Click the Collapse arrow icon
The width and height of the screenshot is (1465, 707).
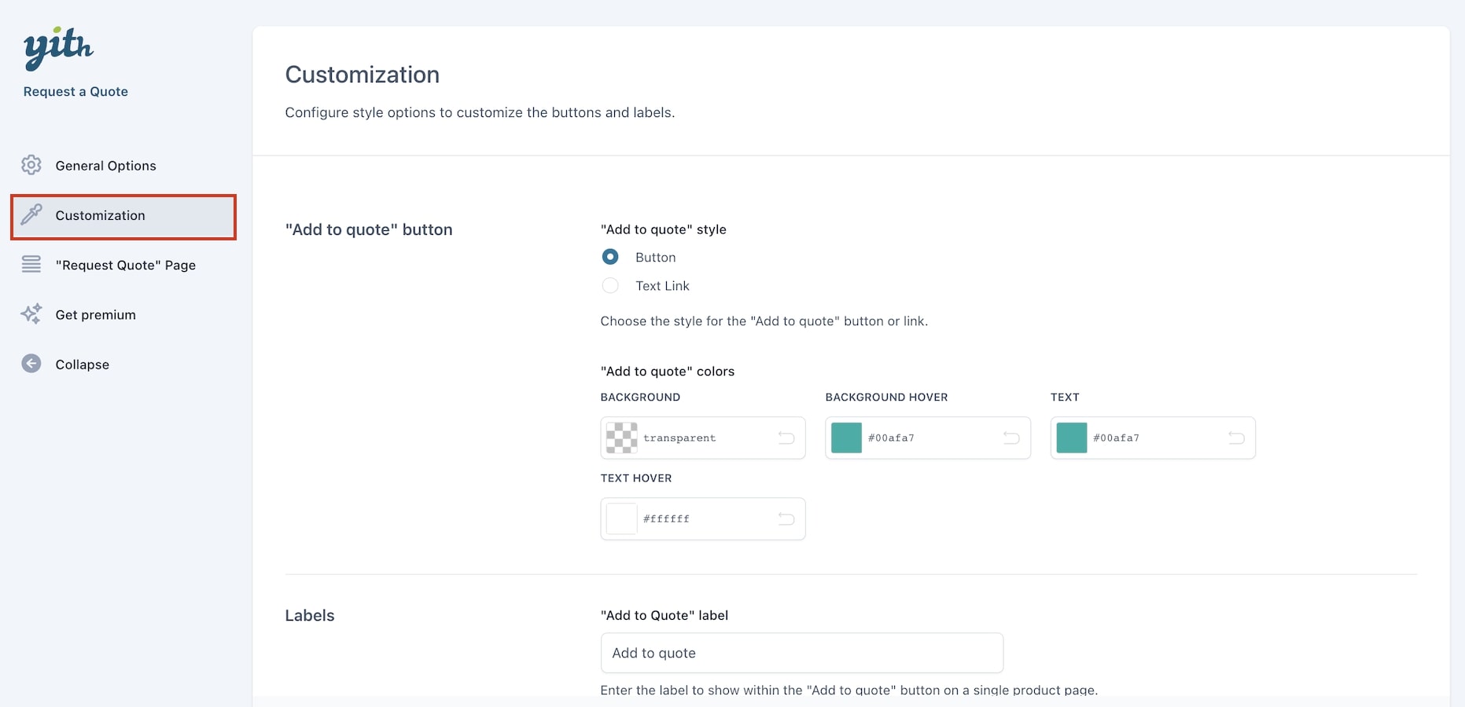coord(31,364)
